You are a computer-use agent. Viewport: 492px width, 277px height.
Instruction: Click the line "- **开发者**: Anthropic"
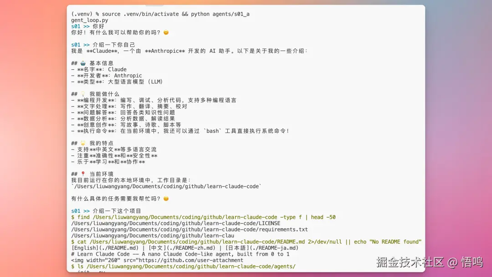click(x=106, y=76)
